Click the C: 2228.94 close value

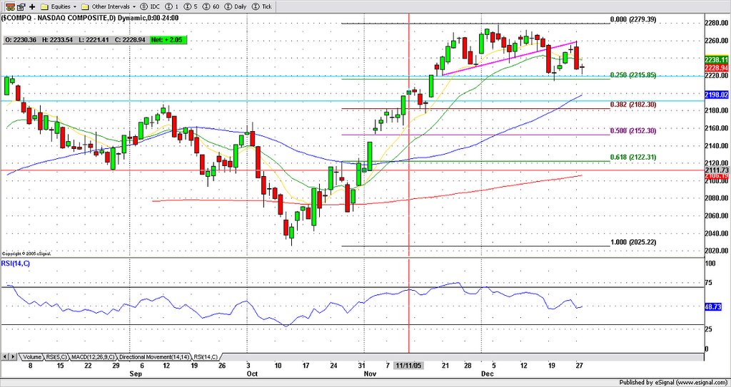[x=129, y=41]
